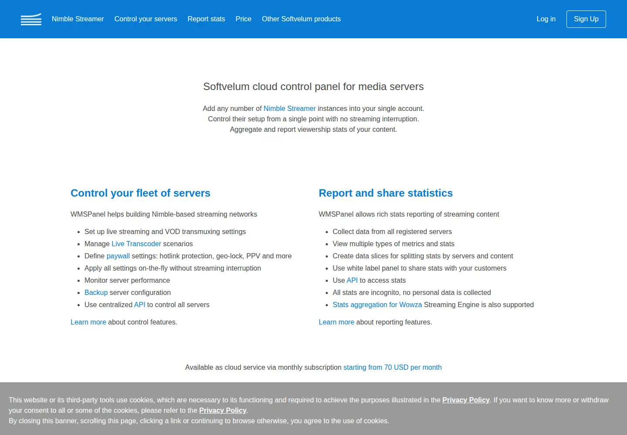This screenshot has width=627, height=435.
Task: Follow the Nimble Streamer link in intro text
Action: tap(290, 109)
